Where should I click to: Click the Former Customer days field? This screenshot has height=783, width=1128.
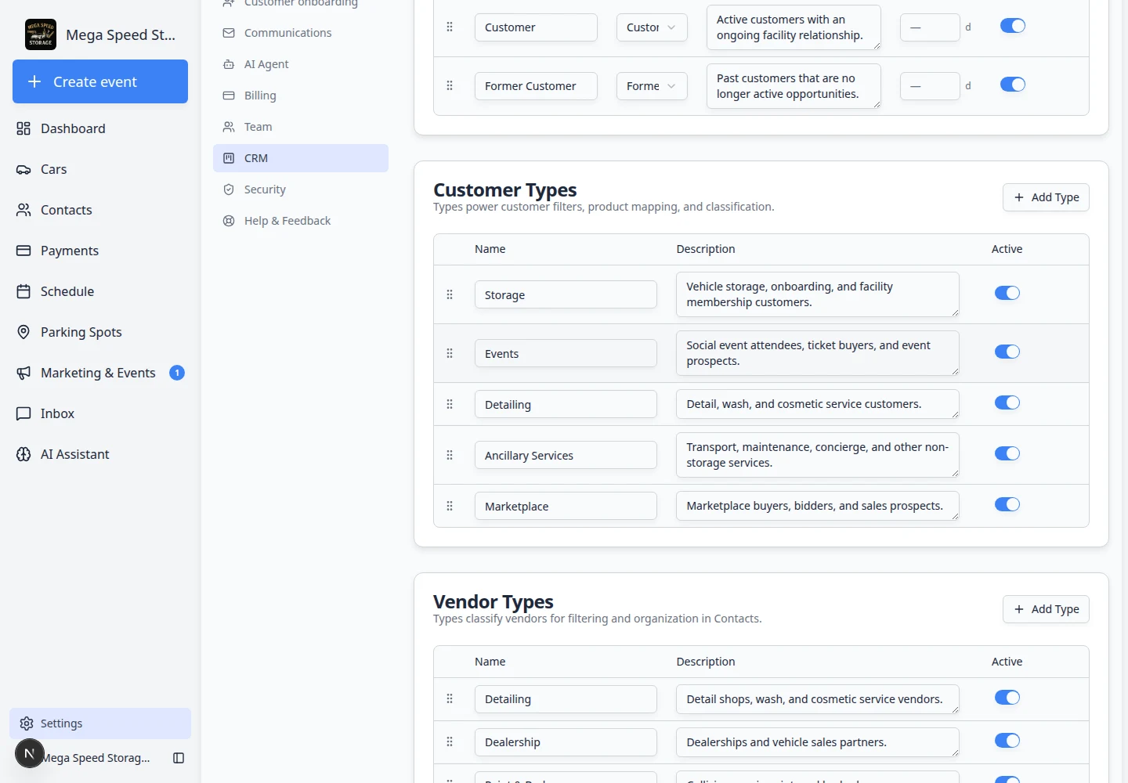pos(930,86)
